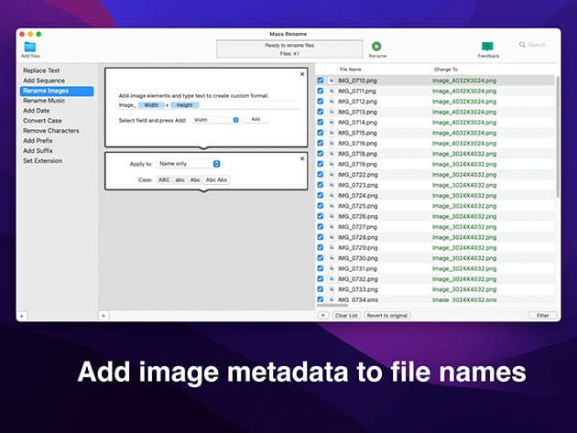Uncheck the IMG_0710.png checkbox
Viewport: 577px width, 433px height.
point(321,81)
